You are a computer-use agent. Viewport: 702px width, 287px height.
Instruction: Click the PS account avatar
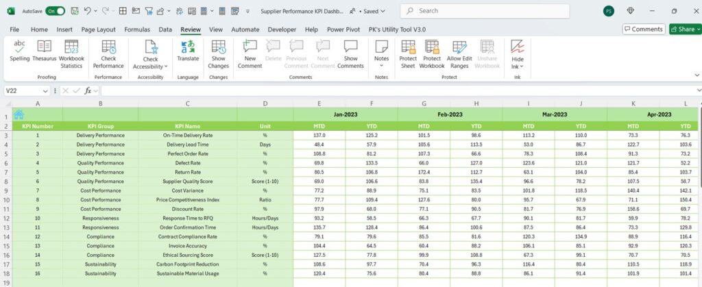pos(609,11)
